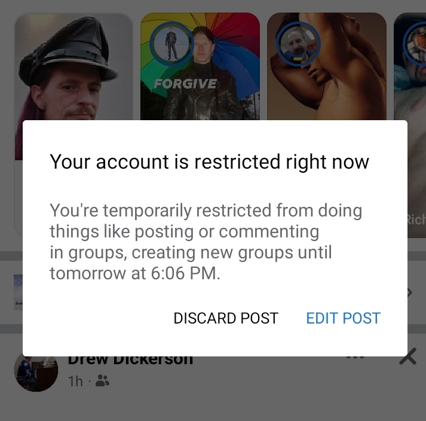Tap the leather-suit avatar on umbrella story
This screenshot has width=426, height=421.
pos(171,44)
